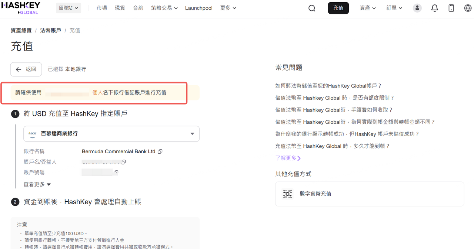Open the 國際站 site selector dropdown

pos(69,8)
